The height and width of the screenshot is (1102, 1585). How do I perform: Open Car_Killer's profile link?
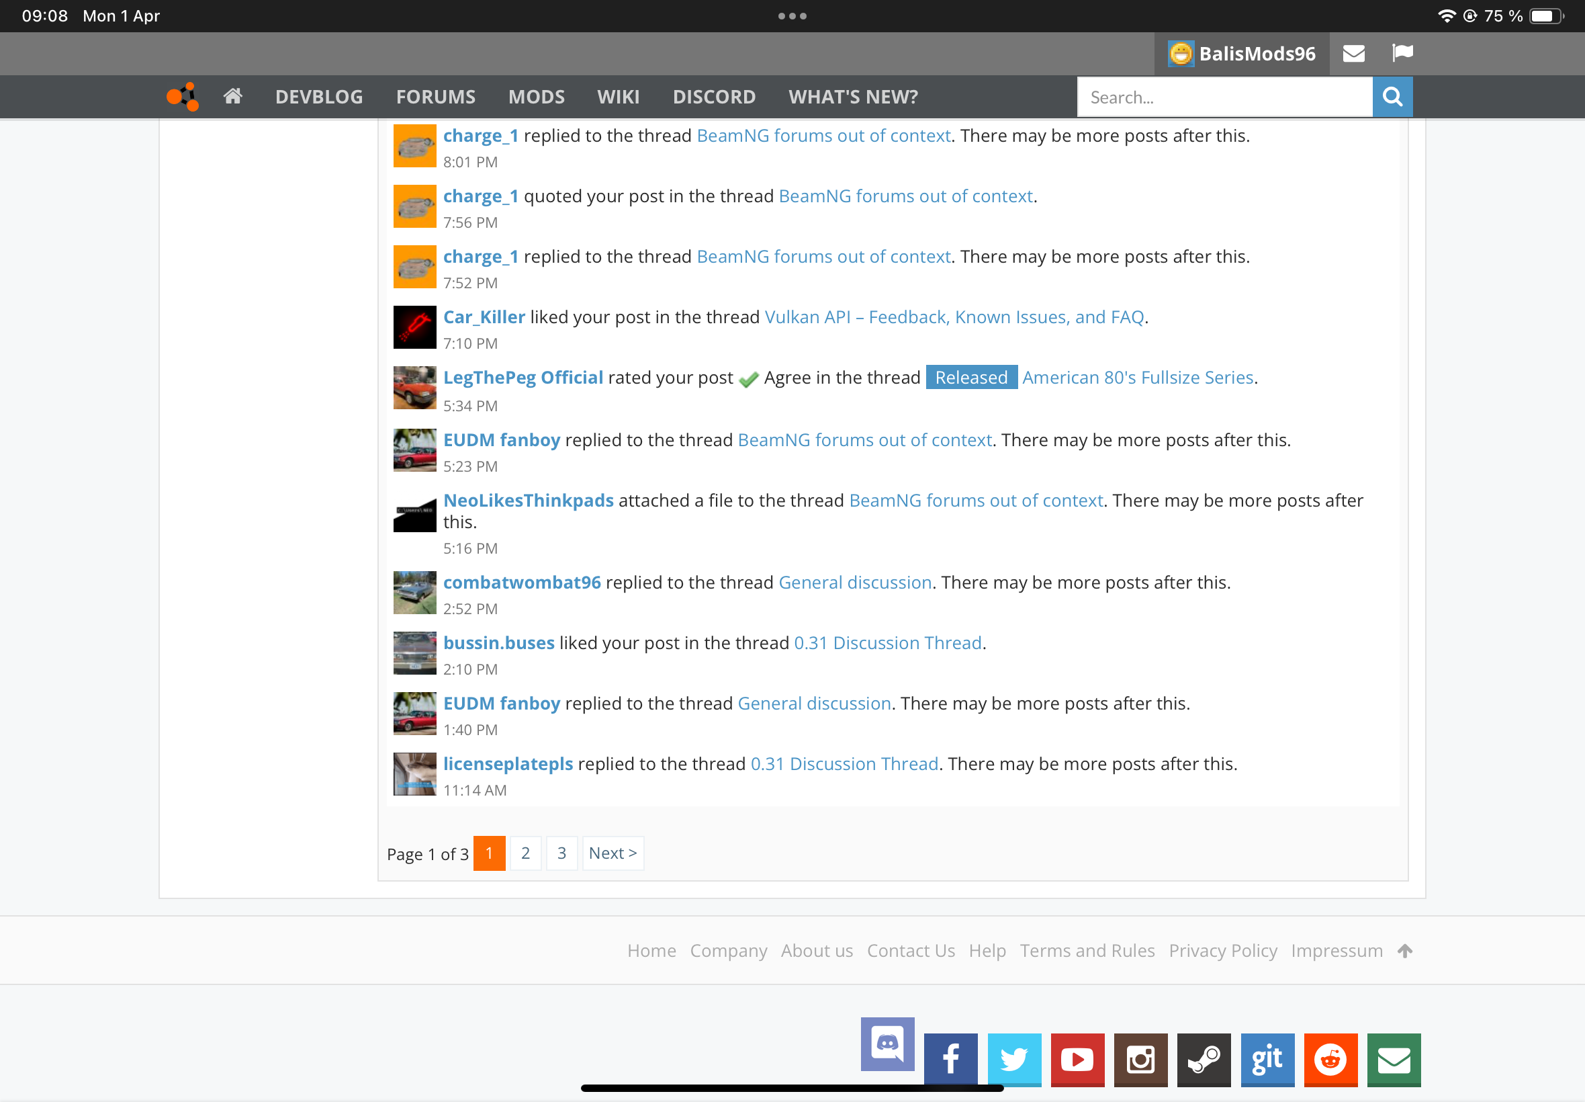point(484,317)
